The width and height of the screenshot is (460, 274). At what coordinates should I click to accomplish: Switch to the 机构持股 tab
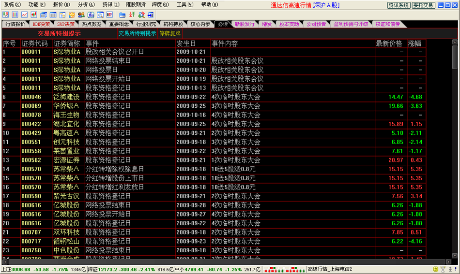(173, 24)
